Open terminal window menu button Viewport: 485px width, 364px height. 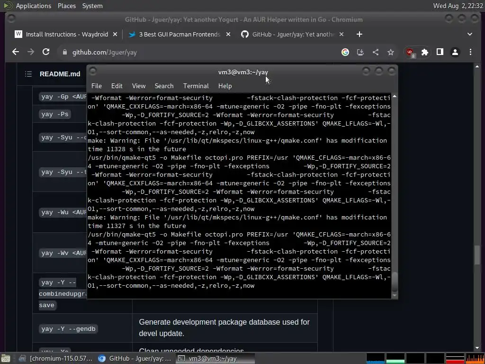(92, 72)
